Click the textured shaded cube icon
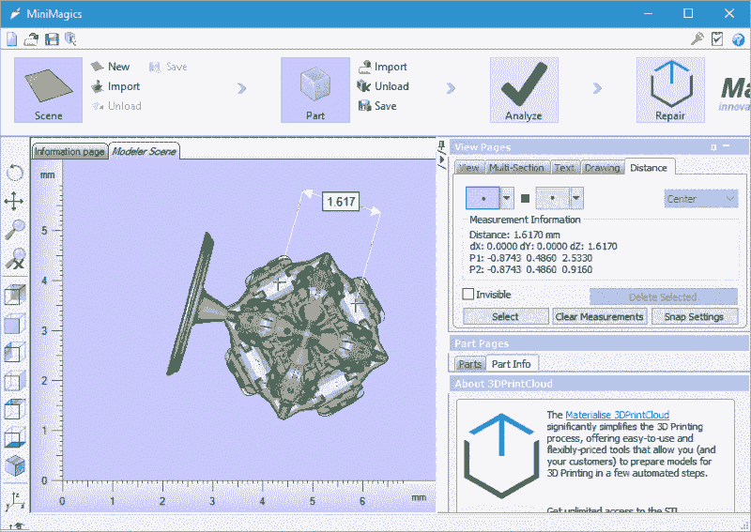Screen dimensions: 751x532 [15, 465]
